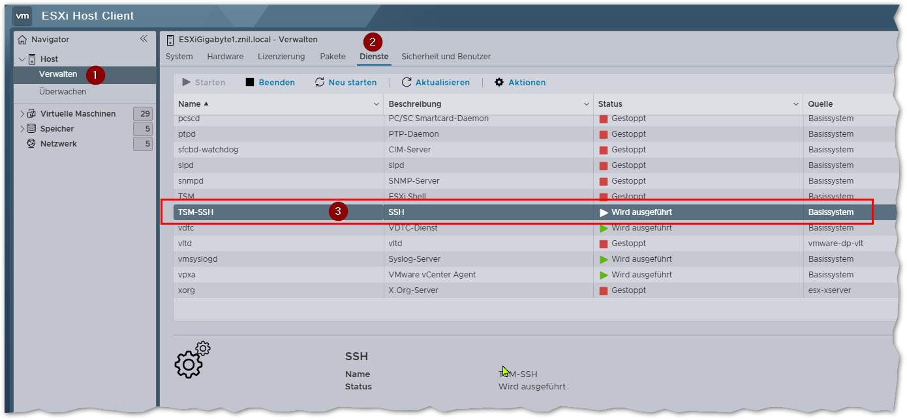Switch to the Lizenzierung tab
The height and width of the screenshot is (420, 907).
pyautogui.click(x=281, y=57)
